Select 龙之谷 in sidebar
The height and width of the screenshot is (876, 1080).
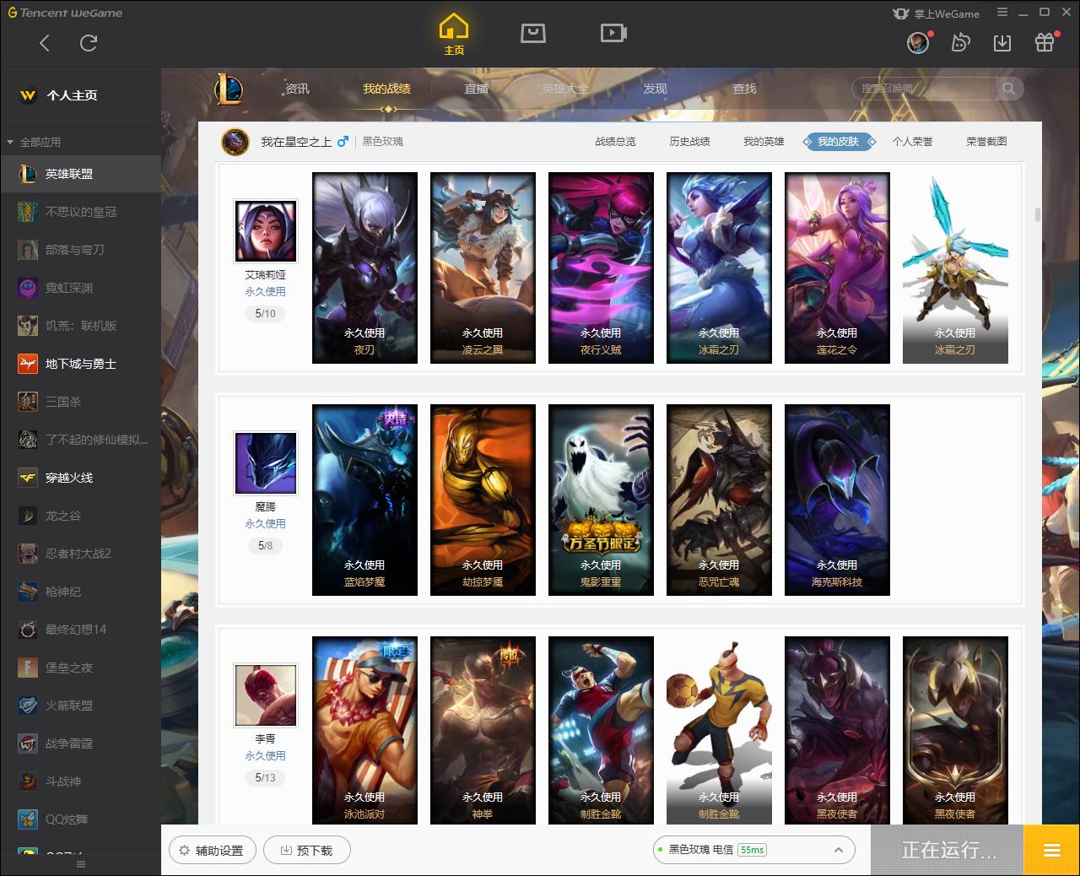coord(80,516)
